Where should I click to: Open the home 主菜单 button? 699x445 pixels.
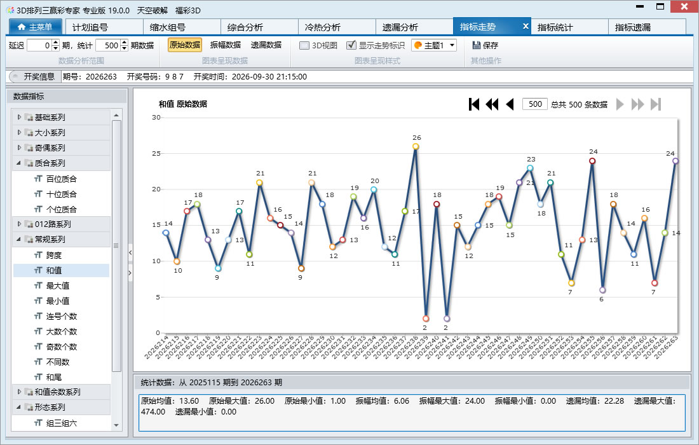(x=35, y=27)
